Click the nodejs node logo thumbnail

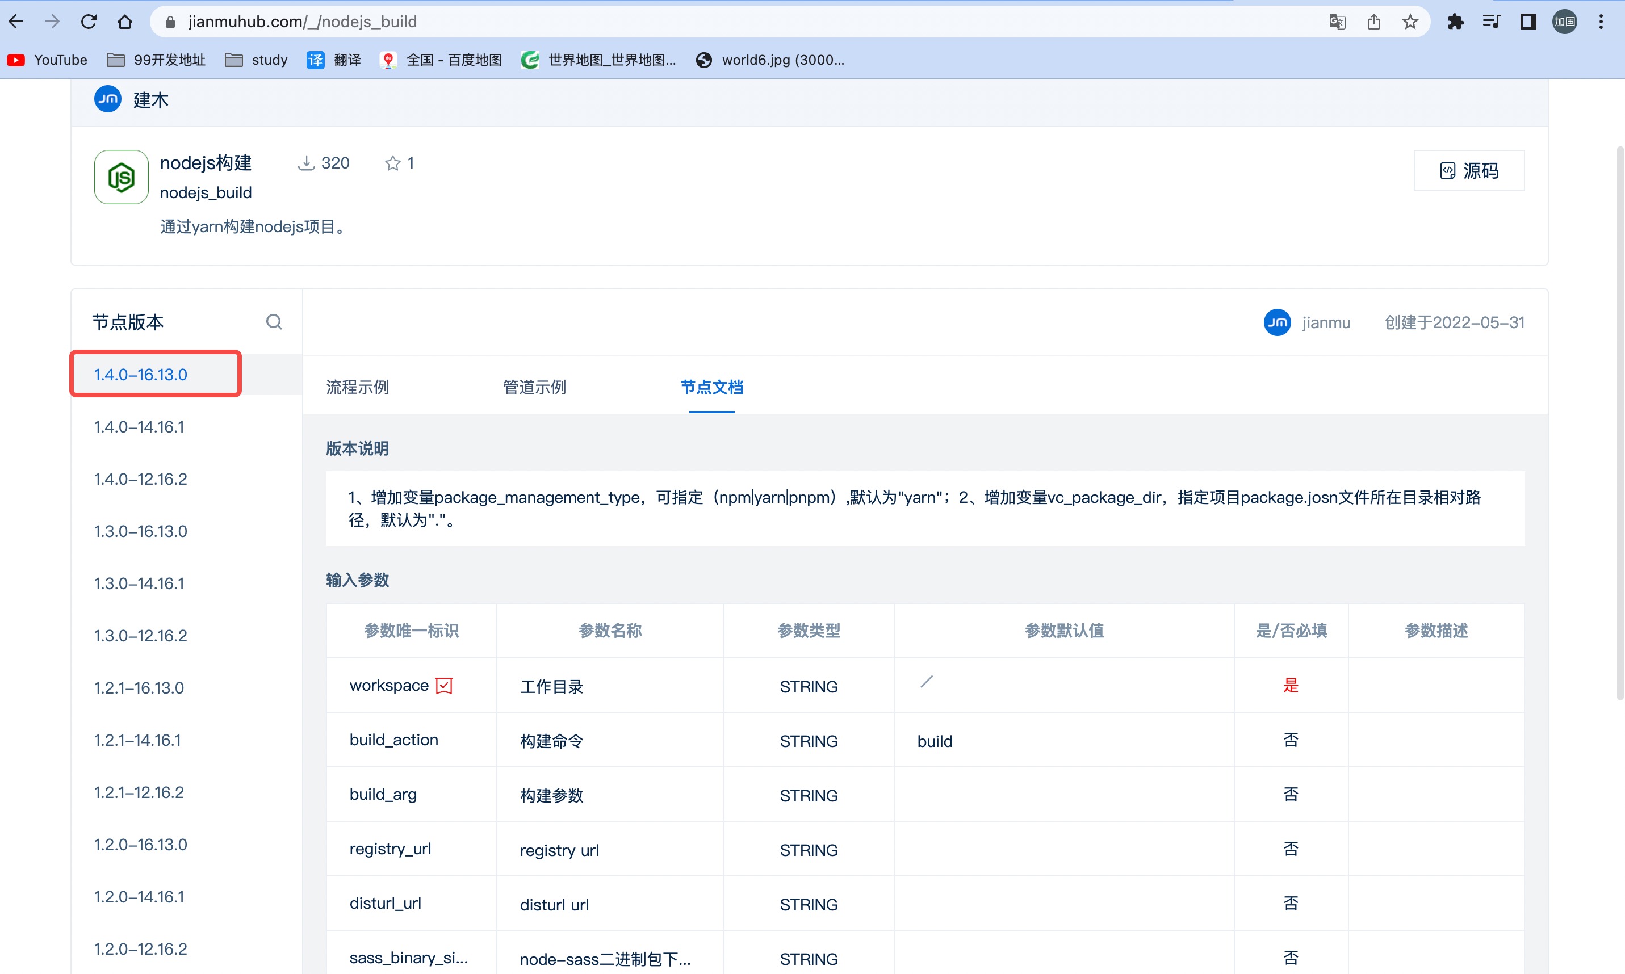coord(122,177)
